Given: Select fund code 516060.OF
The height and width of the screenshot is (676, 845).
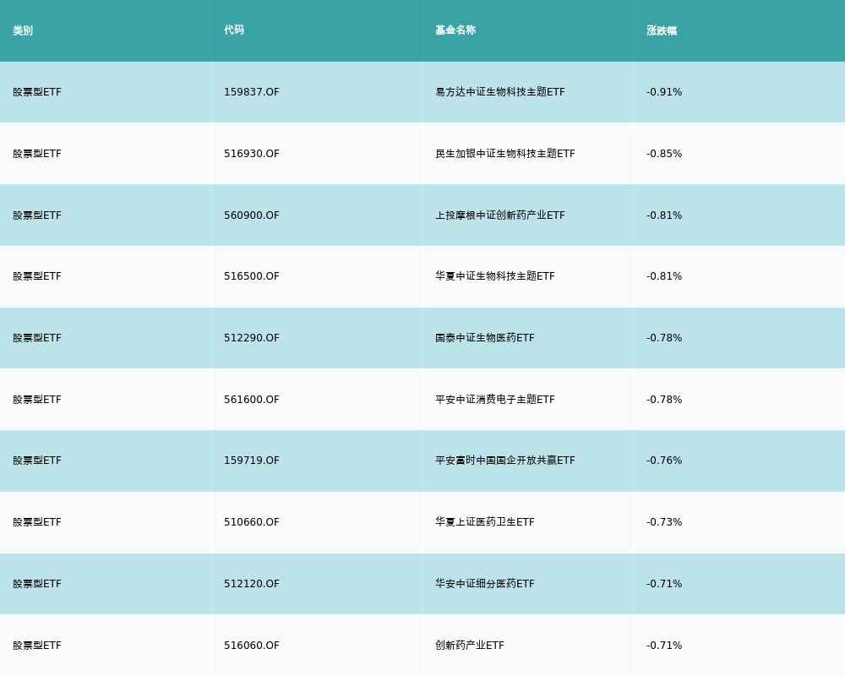Looking at the screenshot, I should [x=252, y=646].
